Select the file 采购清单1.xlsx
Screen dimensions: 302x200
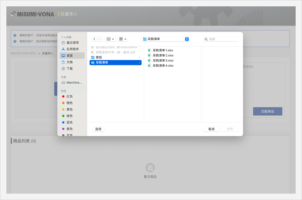(x=163, y=50)
